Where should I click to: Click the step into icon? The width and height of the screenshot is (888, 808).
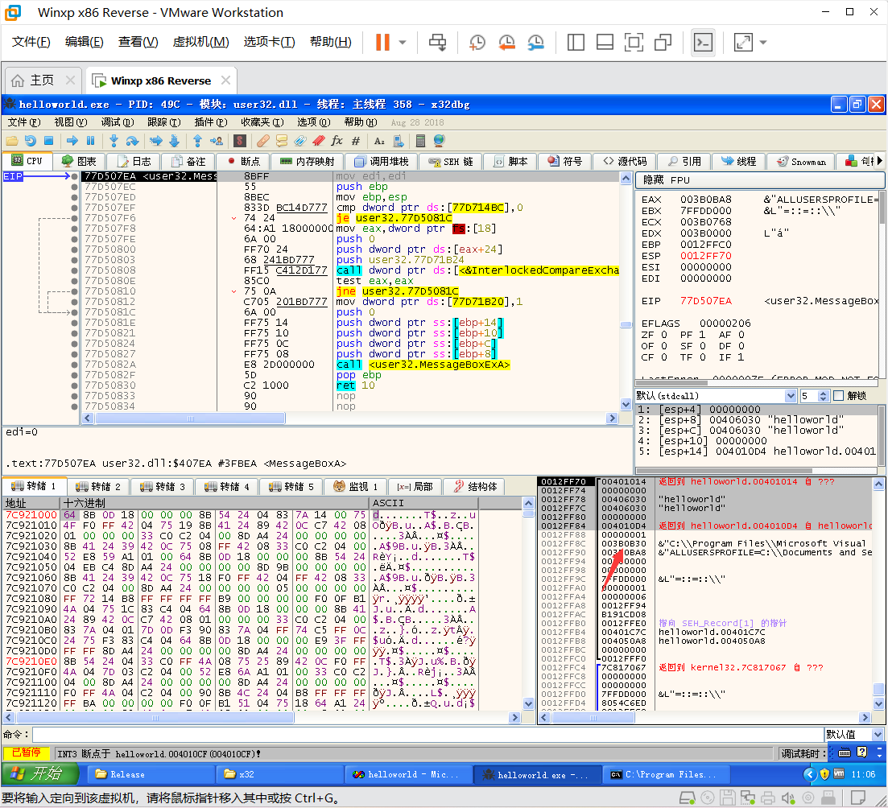coord(114,140)
